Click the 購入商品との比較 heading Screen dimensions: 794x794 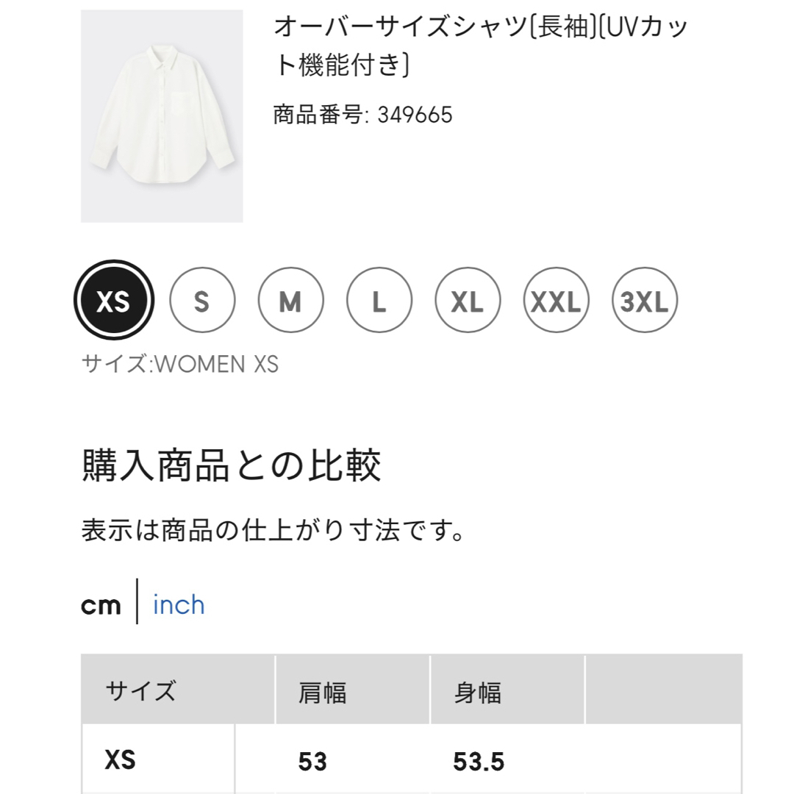(231, 465)
